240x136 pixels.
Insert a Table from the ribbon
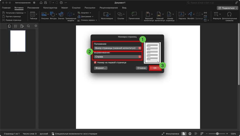coord(33,15)
